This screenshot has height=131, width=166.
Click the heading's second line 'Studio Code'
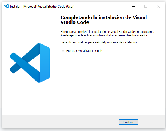coord(75,22)
